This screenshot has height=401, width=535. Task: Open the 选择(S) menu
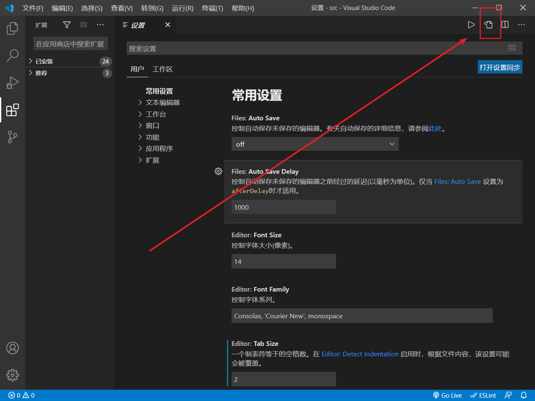pyautogui.click(x=92, y=8)
